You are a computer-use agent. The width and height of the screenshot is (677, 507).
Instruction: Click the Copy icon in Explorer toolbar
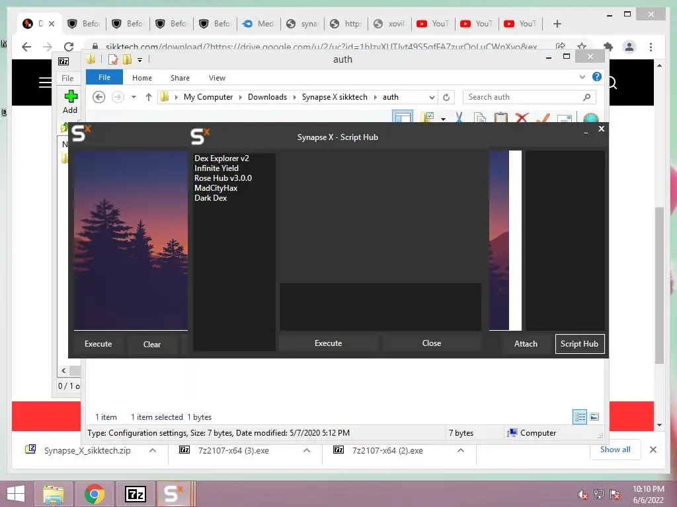(480, 118)
